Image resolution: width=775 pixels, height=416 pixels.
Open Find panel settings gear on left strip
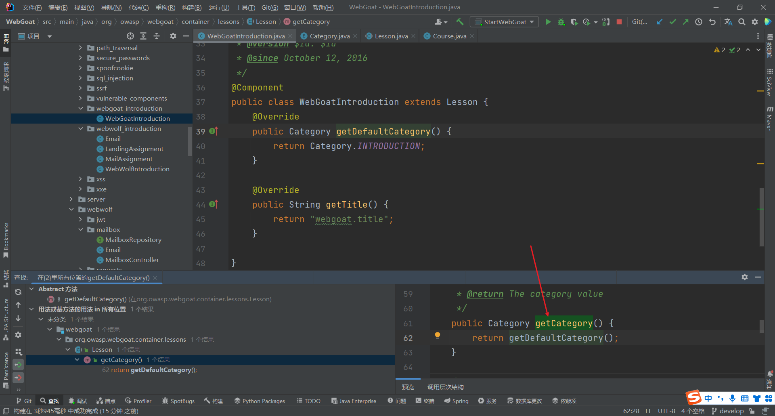(18, 335)
